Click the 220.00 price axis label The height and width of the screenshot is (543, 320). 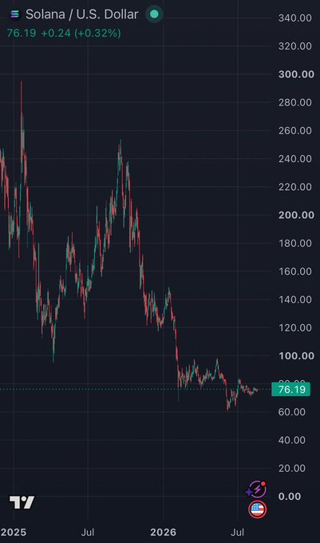294,187
